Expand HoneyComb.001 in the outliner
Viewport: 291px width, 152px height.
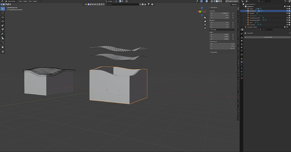pyautogui.click(x=246, y=18)
